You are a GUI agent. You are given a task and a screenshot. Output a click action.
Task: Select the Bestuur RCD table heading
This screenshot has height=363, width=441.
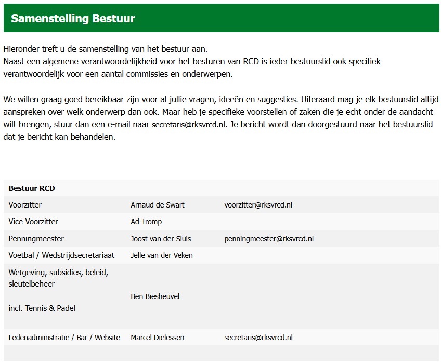(x=32, y=188)
